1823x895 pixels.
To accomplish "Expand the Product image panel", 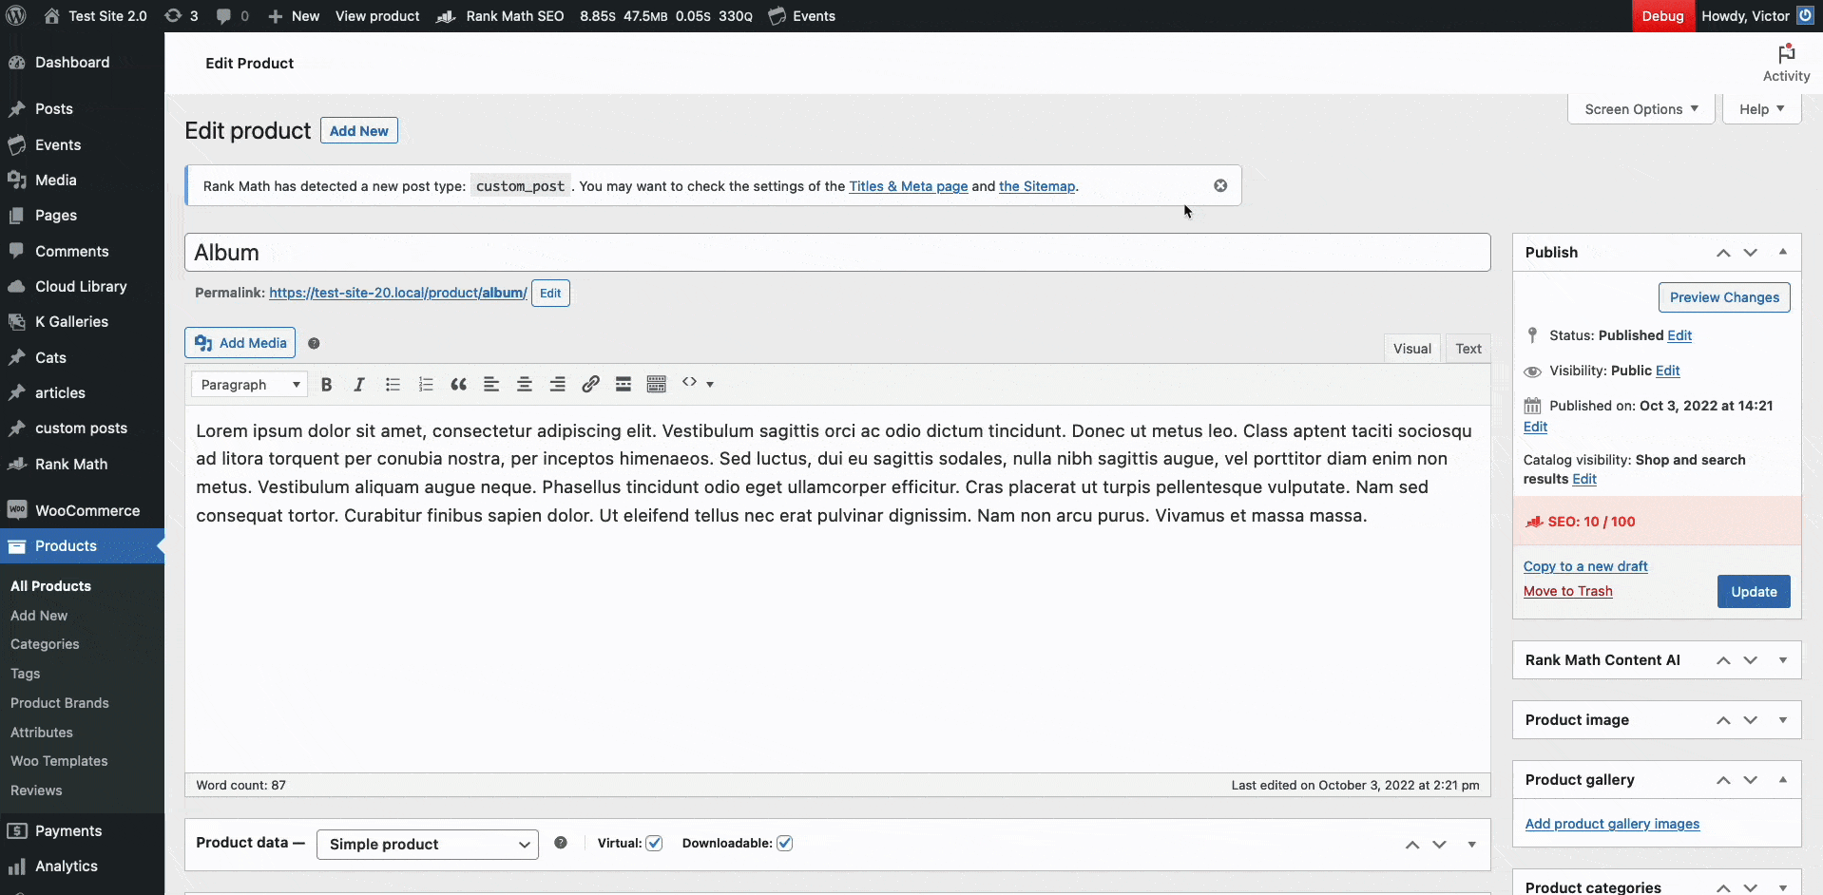I will coord(1782,720).
